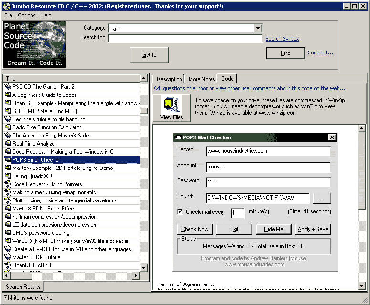Click the Hide Me button
370x305 pixels.
coord(274,229)
